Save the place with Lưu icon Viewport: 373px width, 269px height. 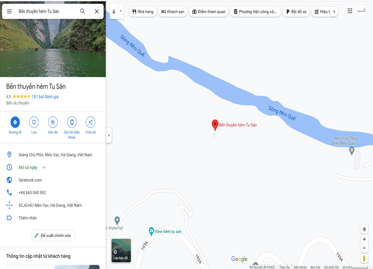pos(34,122)
